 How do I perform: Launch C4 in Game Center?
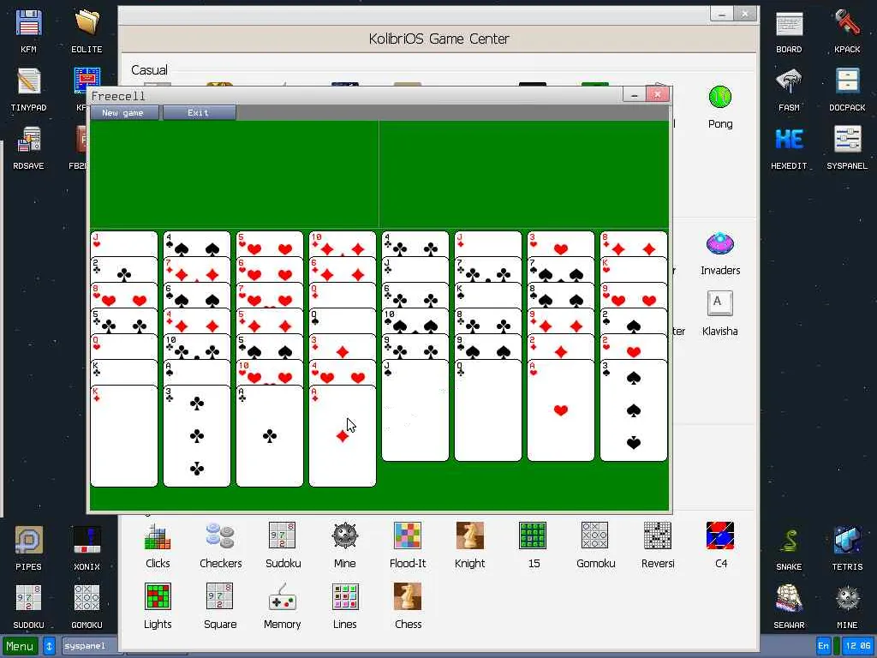pos(720,546)
